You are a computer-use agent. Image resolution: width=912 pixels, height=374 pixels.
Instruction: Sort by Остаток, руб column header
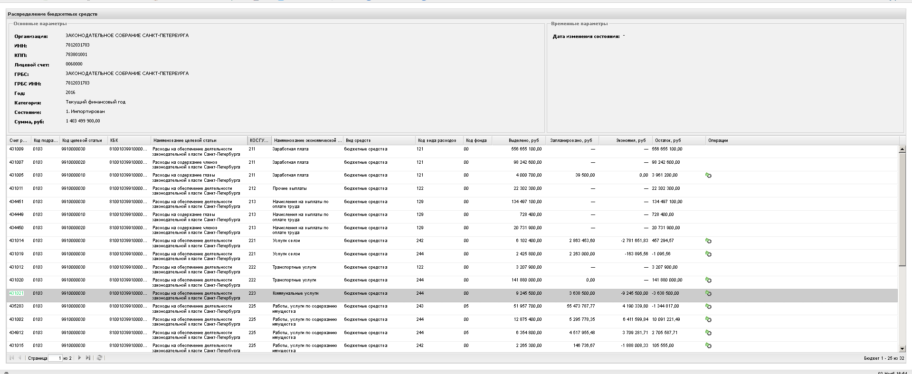click(x=668, y=140)
